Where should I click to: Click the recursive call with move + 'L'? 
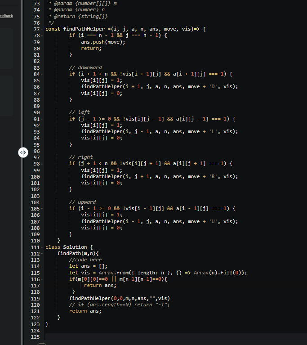[x=160, y=131]
